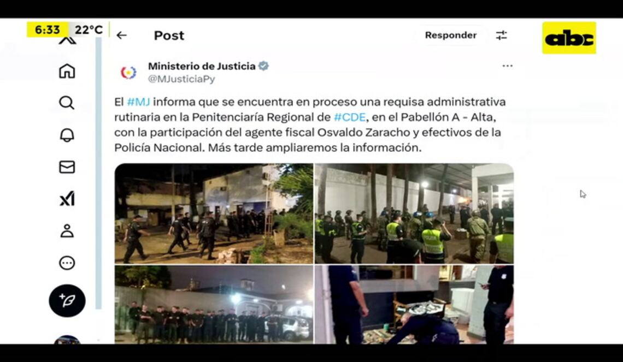
Task: Open Notifications bell icon
Action: 67,135
